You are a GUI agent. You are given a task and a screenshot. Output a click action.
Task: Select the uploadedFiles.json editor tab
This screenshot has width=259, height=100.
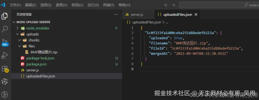coord(177,14)
